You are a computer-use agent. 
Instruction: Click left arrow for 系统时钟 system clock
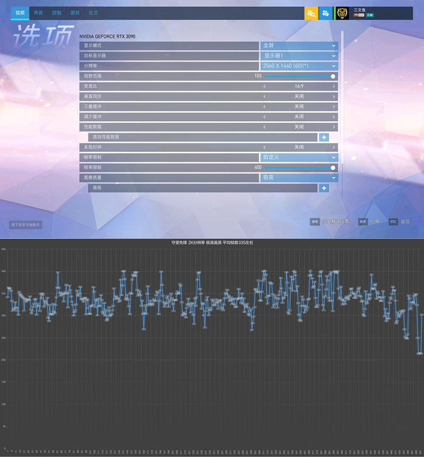click(265, 147)
